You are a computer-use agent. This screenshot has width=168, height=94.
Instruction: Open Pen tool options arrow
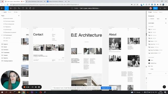coord(20,8)
